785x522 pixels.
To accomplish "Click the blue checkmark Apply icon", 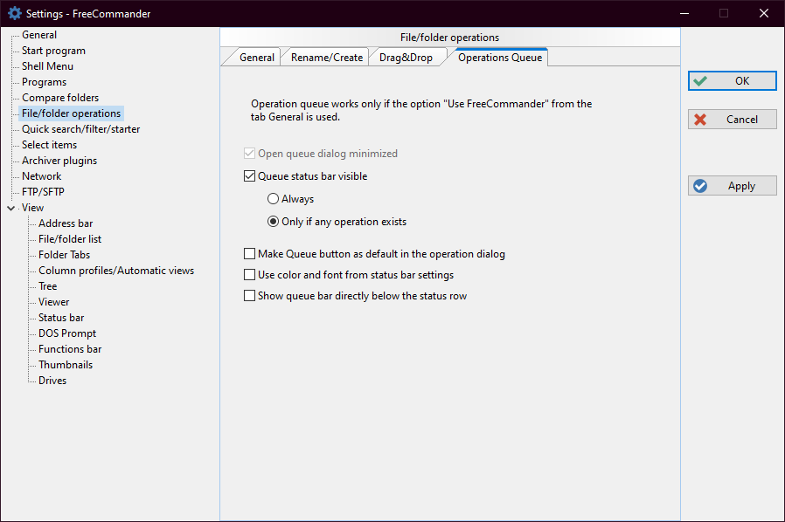I will (700, 186).
